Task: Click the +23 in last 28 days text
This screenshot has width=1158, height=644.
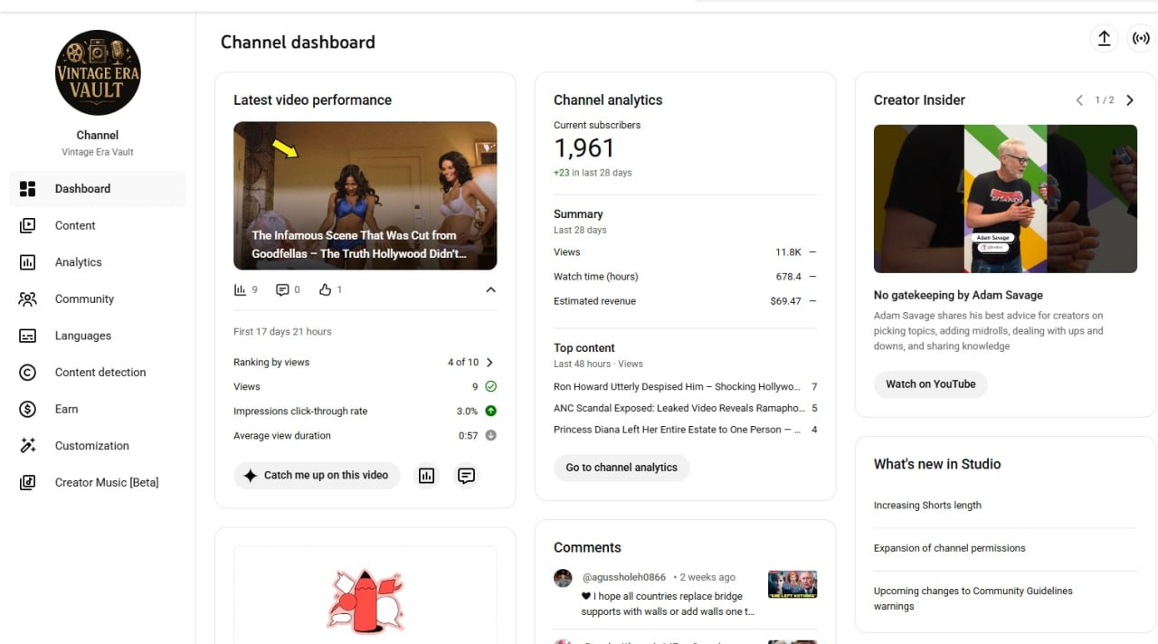Action: [593, 173]
